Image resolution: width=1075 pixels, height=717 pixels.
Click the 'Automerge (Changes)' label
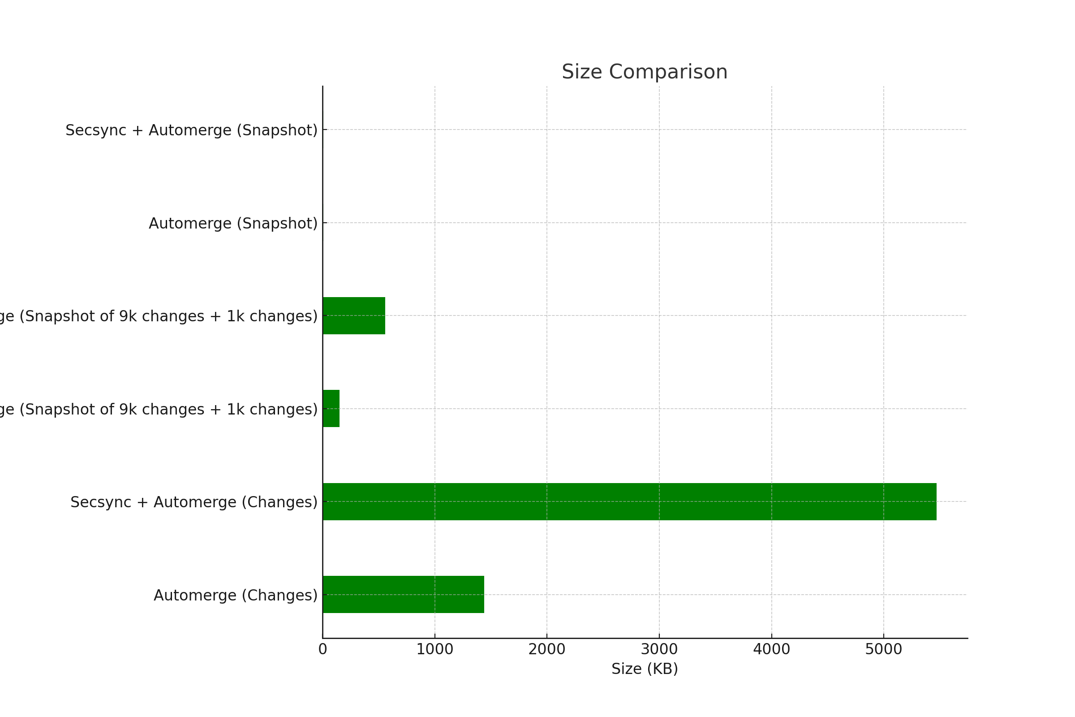(236, 596)
